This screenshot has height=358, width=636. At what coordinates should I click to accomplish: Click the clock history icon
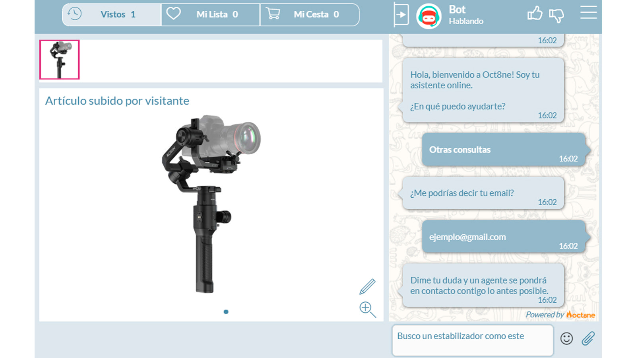pyautogui.click(x=74, y=14)
